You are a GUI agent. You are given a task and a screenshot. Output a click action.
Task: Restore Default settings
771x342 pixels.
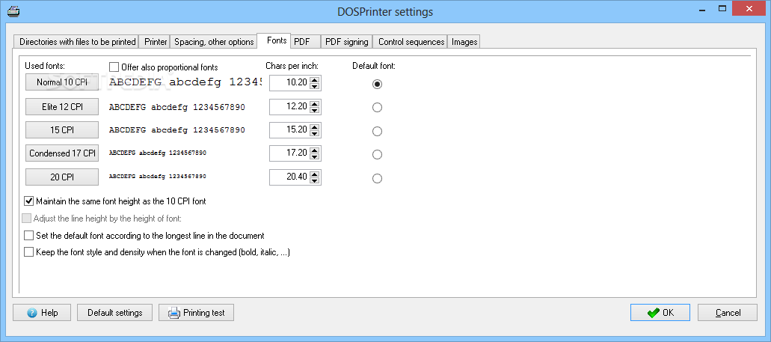(115, 313)
